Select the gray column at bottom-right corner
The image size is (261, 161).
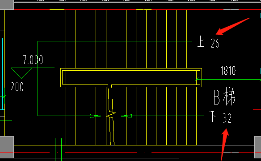258,147
